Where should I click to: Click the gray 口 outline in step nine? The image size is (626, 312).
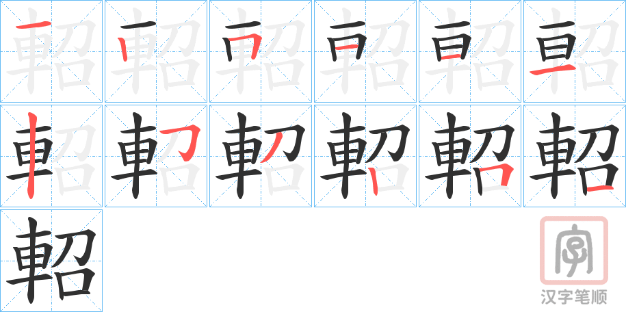click(x=283, y=179)
